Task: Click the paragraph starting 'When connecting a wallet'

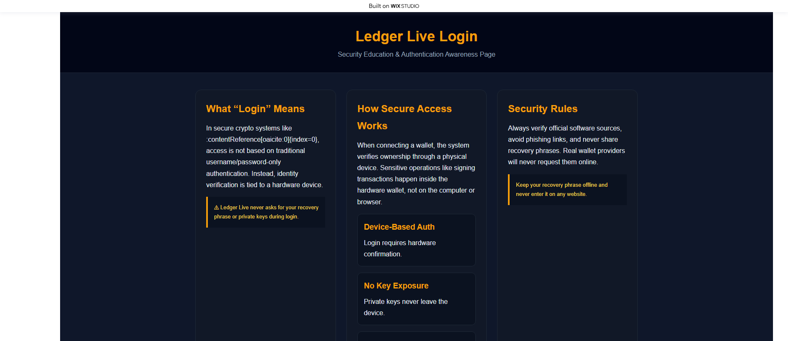Action: (416, 173)
